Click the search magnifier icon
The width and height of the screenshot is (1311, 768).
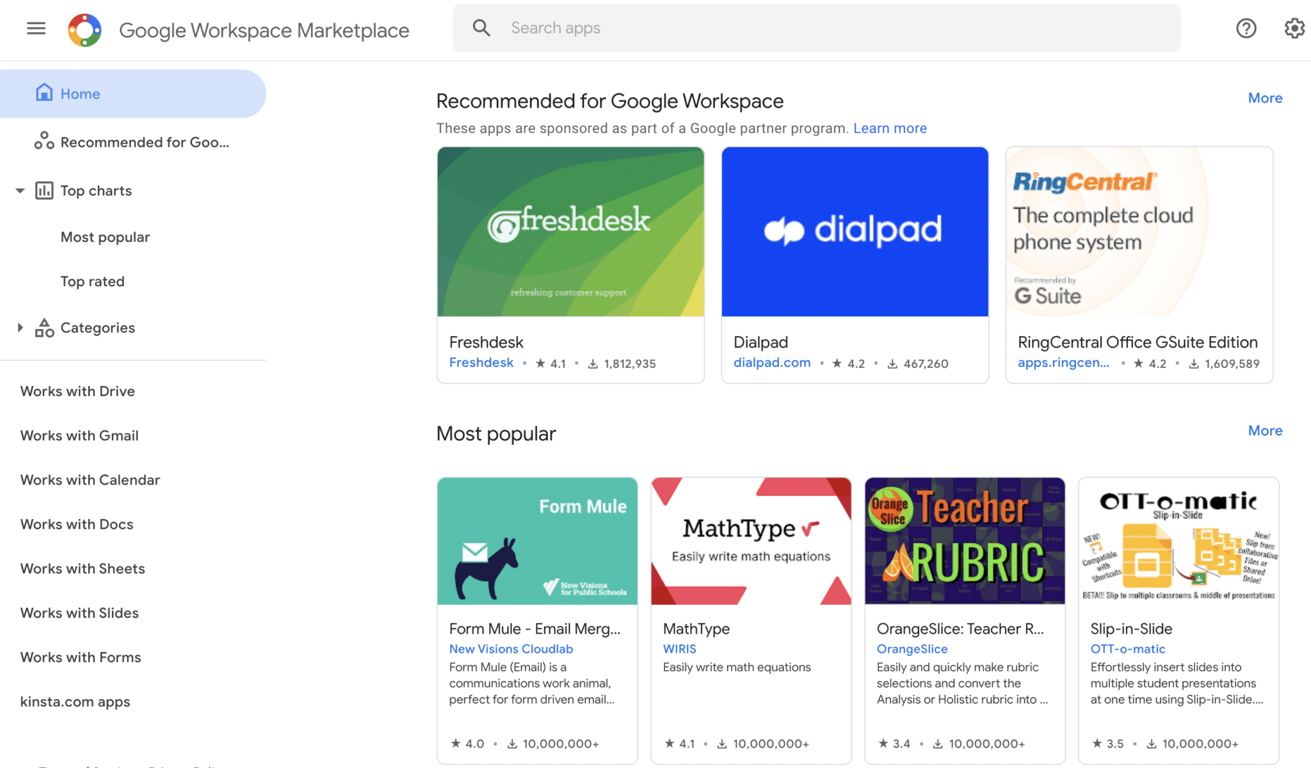click(x=481, y=28)
